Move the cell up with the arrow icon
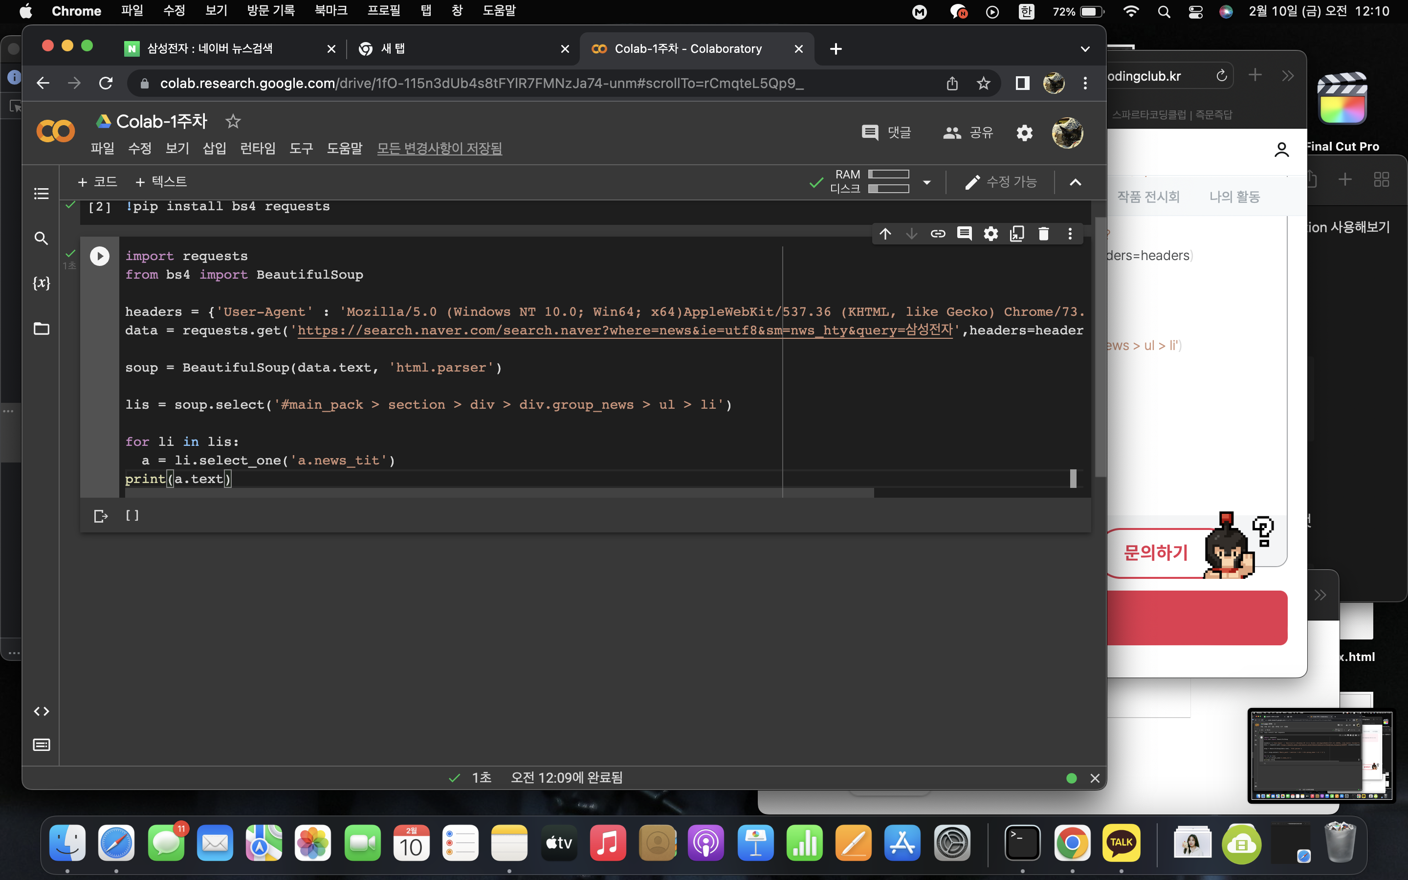1408x880 pixels. 885,234
